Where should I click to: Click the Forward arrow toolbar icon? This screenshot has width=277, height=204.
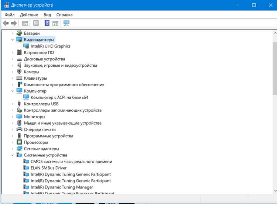(x=14, y=23)
